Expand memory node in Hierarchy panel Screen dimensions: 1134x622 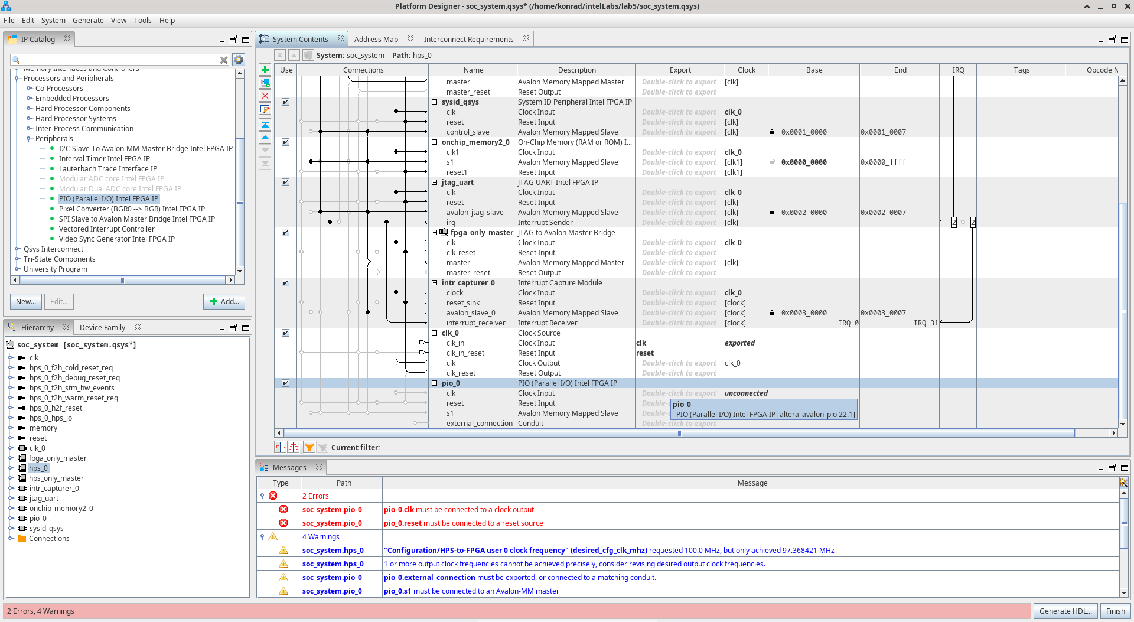11,428
